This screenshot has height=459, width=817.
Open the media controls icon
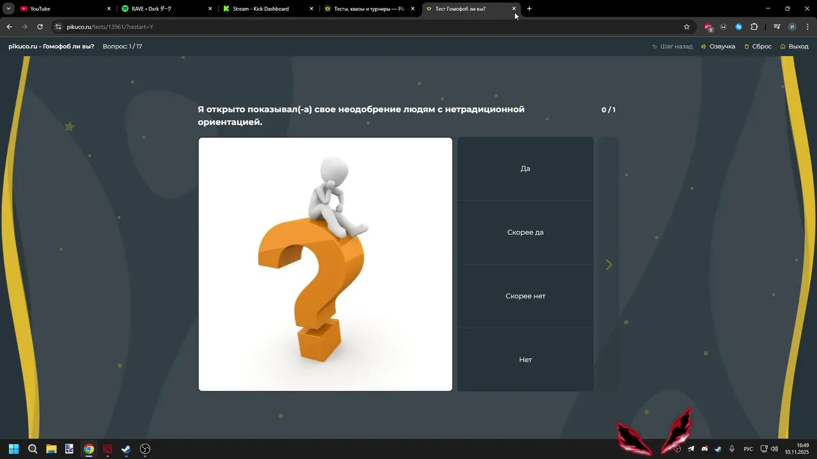pos(777,27)
